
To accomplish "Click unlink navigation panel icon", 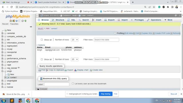I will pyautogui.click(x=31, y=27).
